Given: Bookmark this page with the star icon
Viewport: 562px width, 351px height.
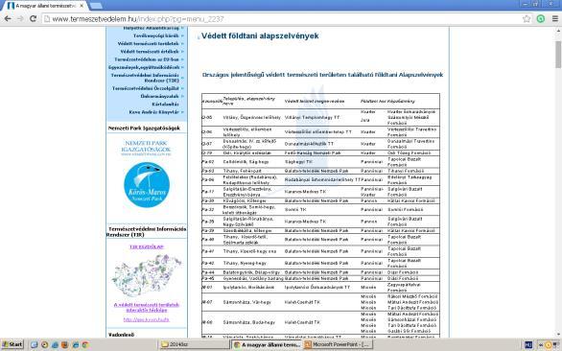Looking at the screenshot, I should pyautogui.click(x=527, y=18).
